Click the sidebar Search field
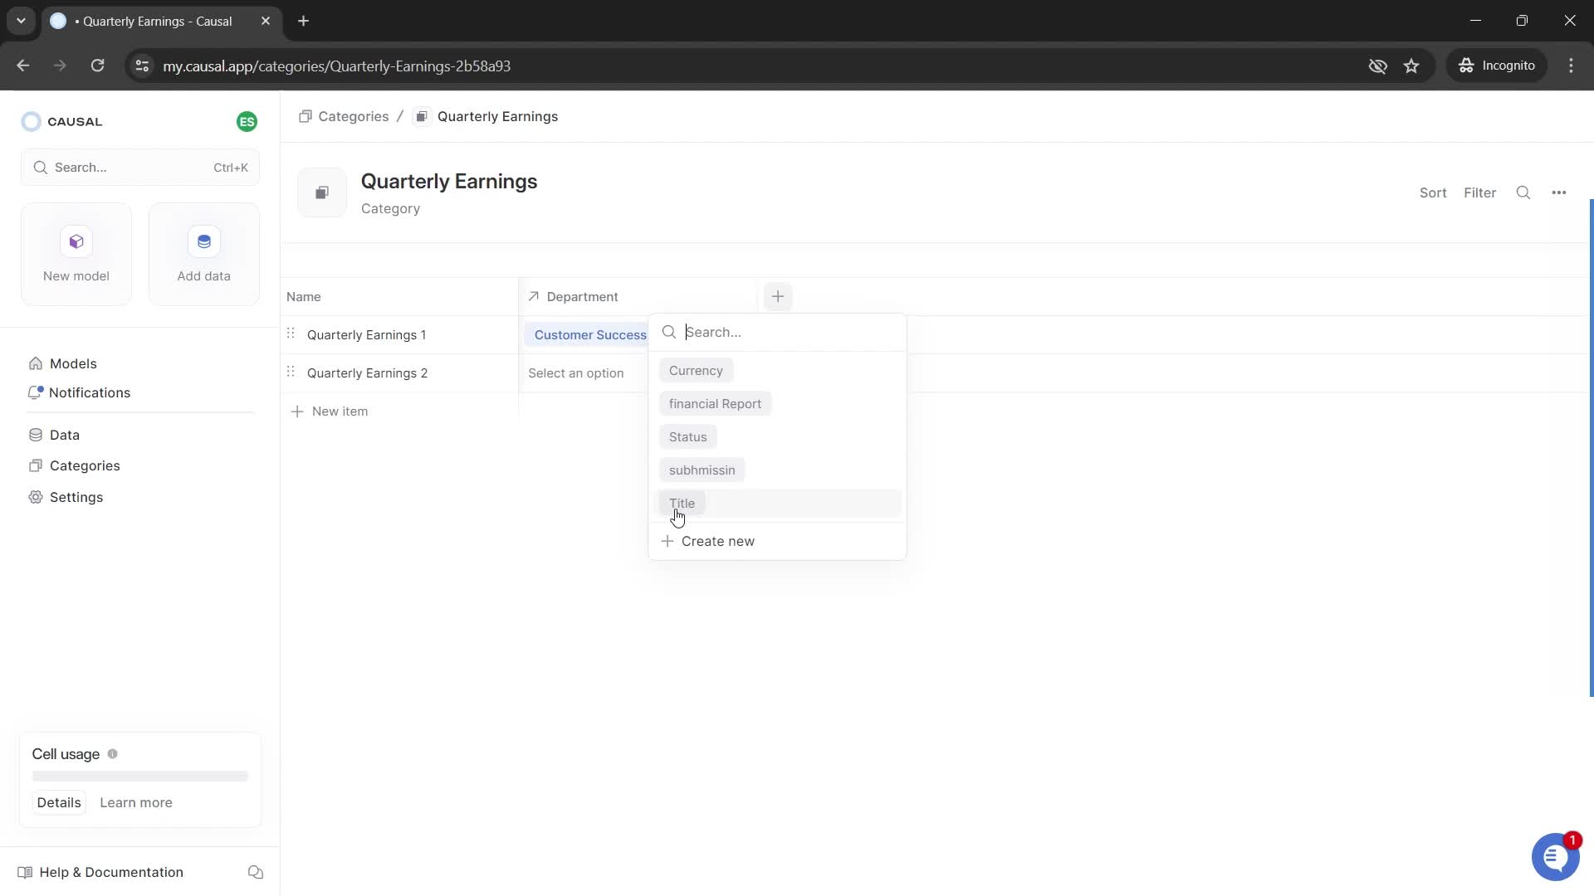 (140, 168)
